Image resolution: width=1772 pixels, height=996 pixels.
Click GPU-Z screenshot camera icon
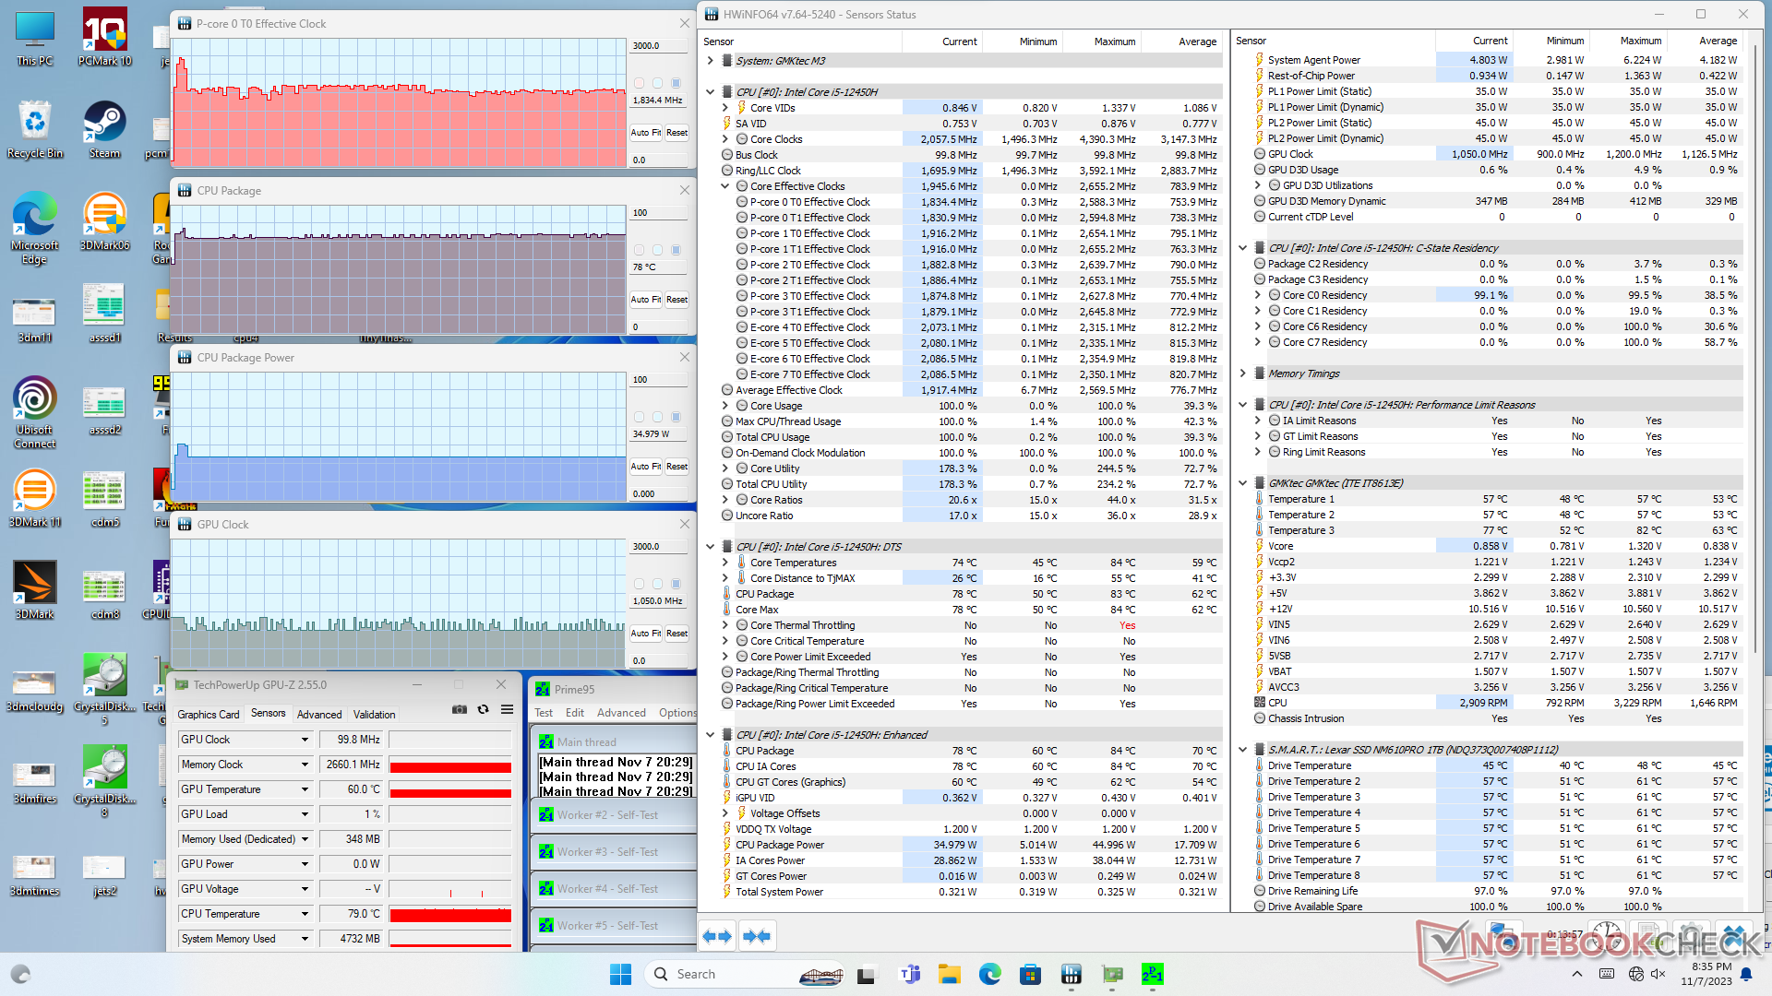coord(459,709)
